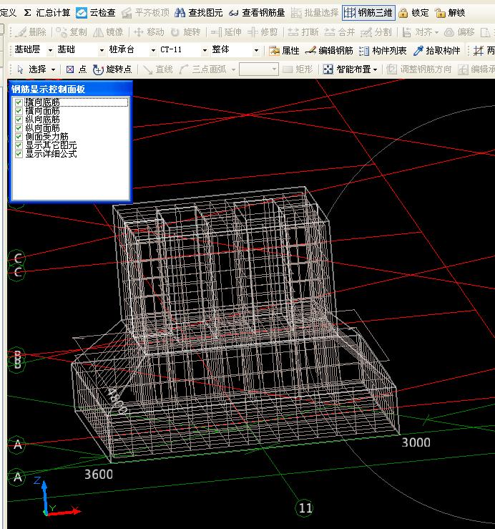The width and height of the screenshot is (495, 529).
Task: Expand 选择 mode dropdown arrow
Action: pyautogui.click(x=53, y=69)
